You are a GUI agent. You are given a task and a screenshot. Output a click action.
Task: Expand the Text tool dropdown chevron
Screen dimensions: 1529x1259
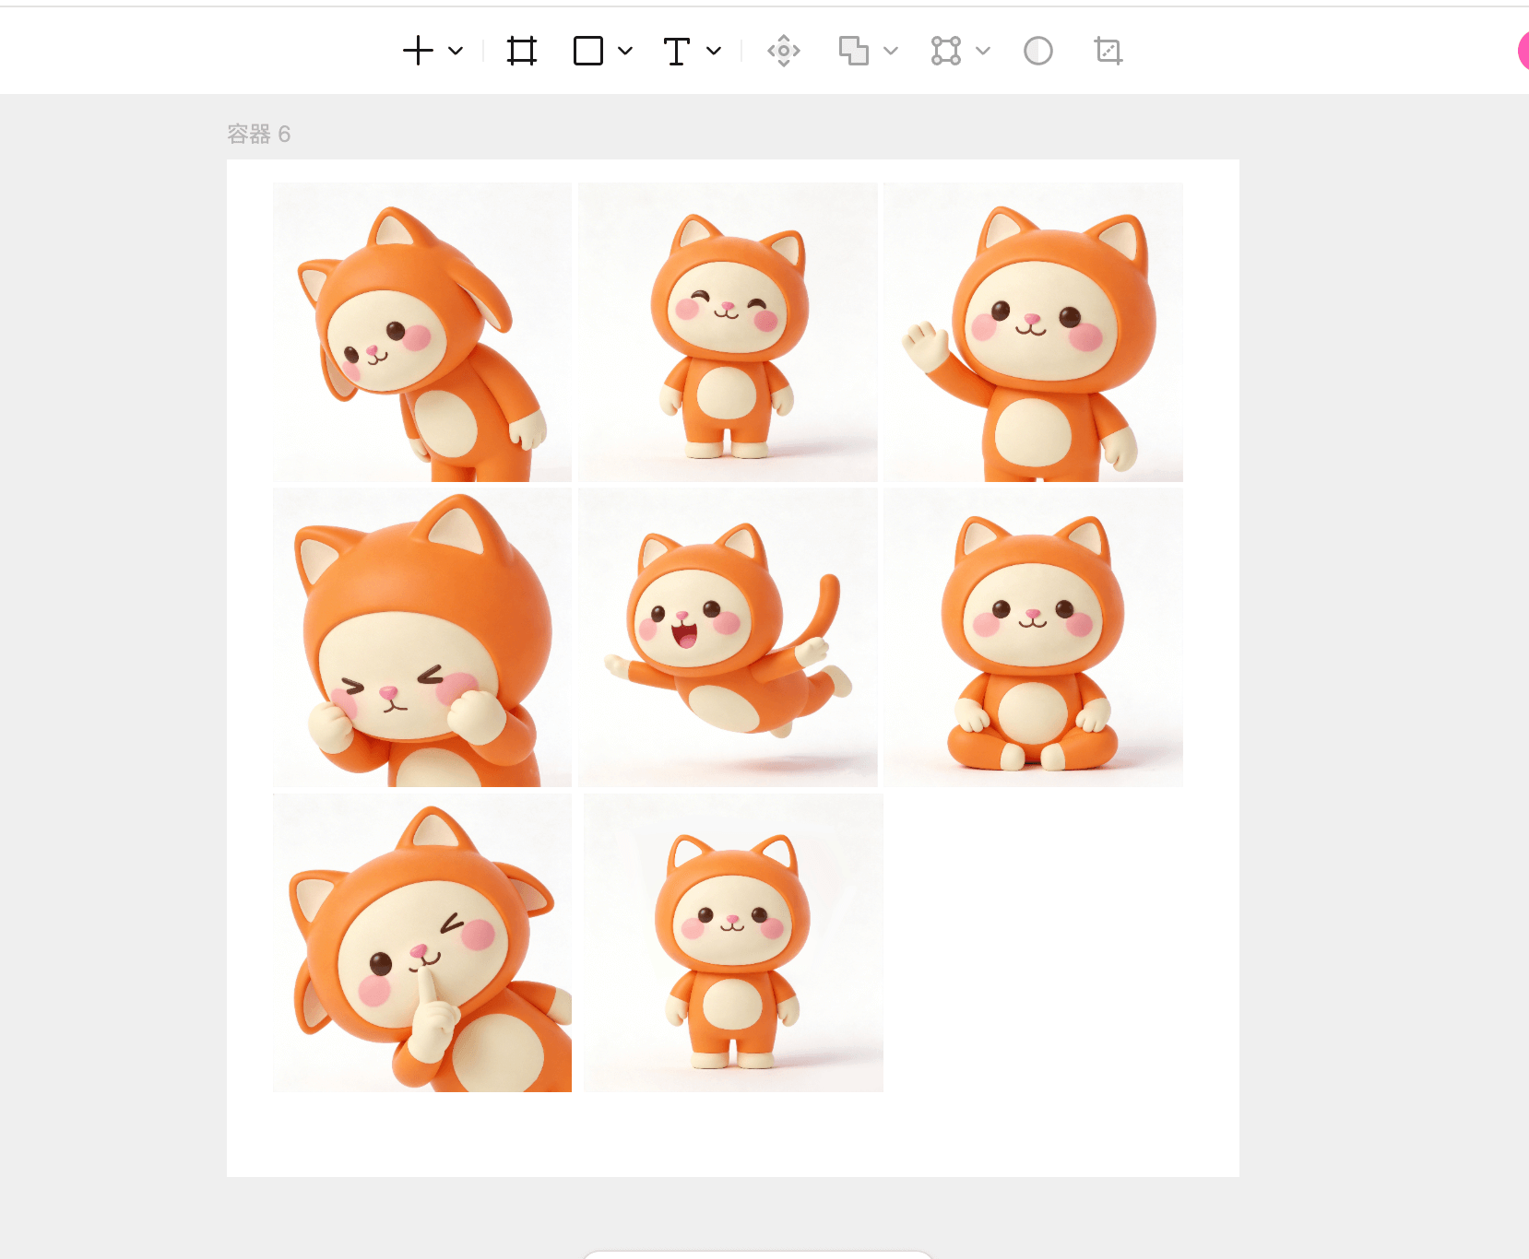(714, 51)
